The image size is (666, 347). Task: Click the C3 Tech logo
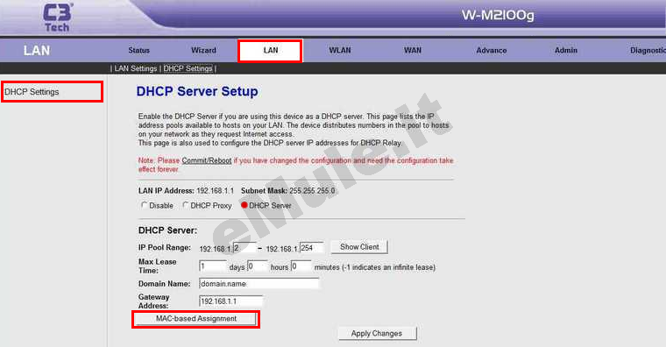coord(57,17)
